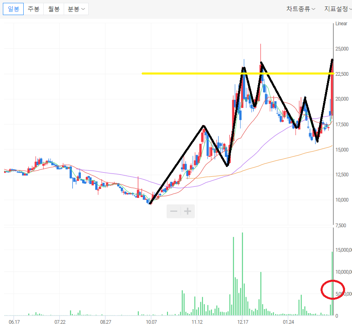Viewport: 352px width, 327px height.
Task: Click the 20,000 price axis label
Action: (342, 99)
